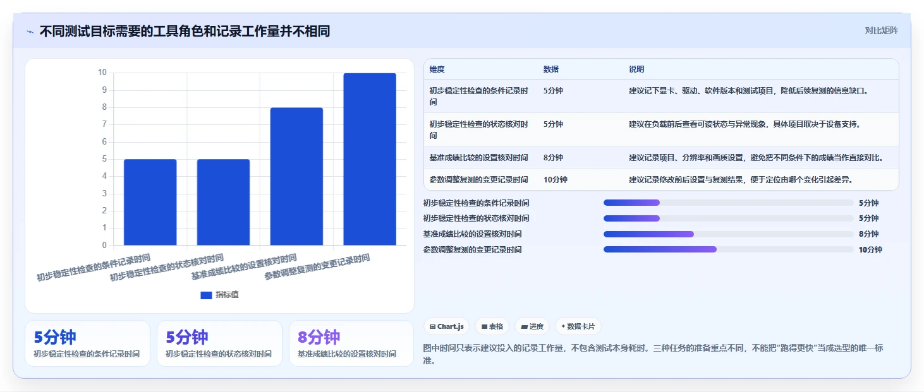Click 5分钟 in the 条件记录时间 table row
Screen dimensions: 924x392
tap(553, 90)
